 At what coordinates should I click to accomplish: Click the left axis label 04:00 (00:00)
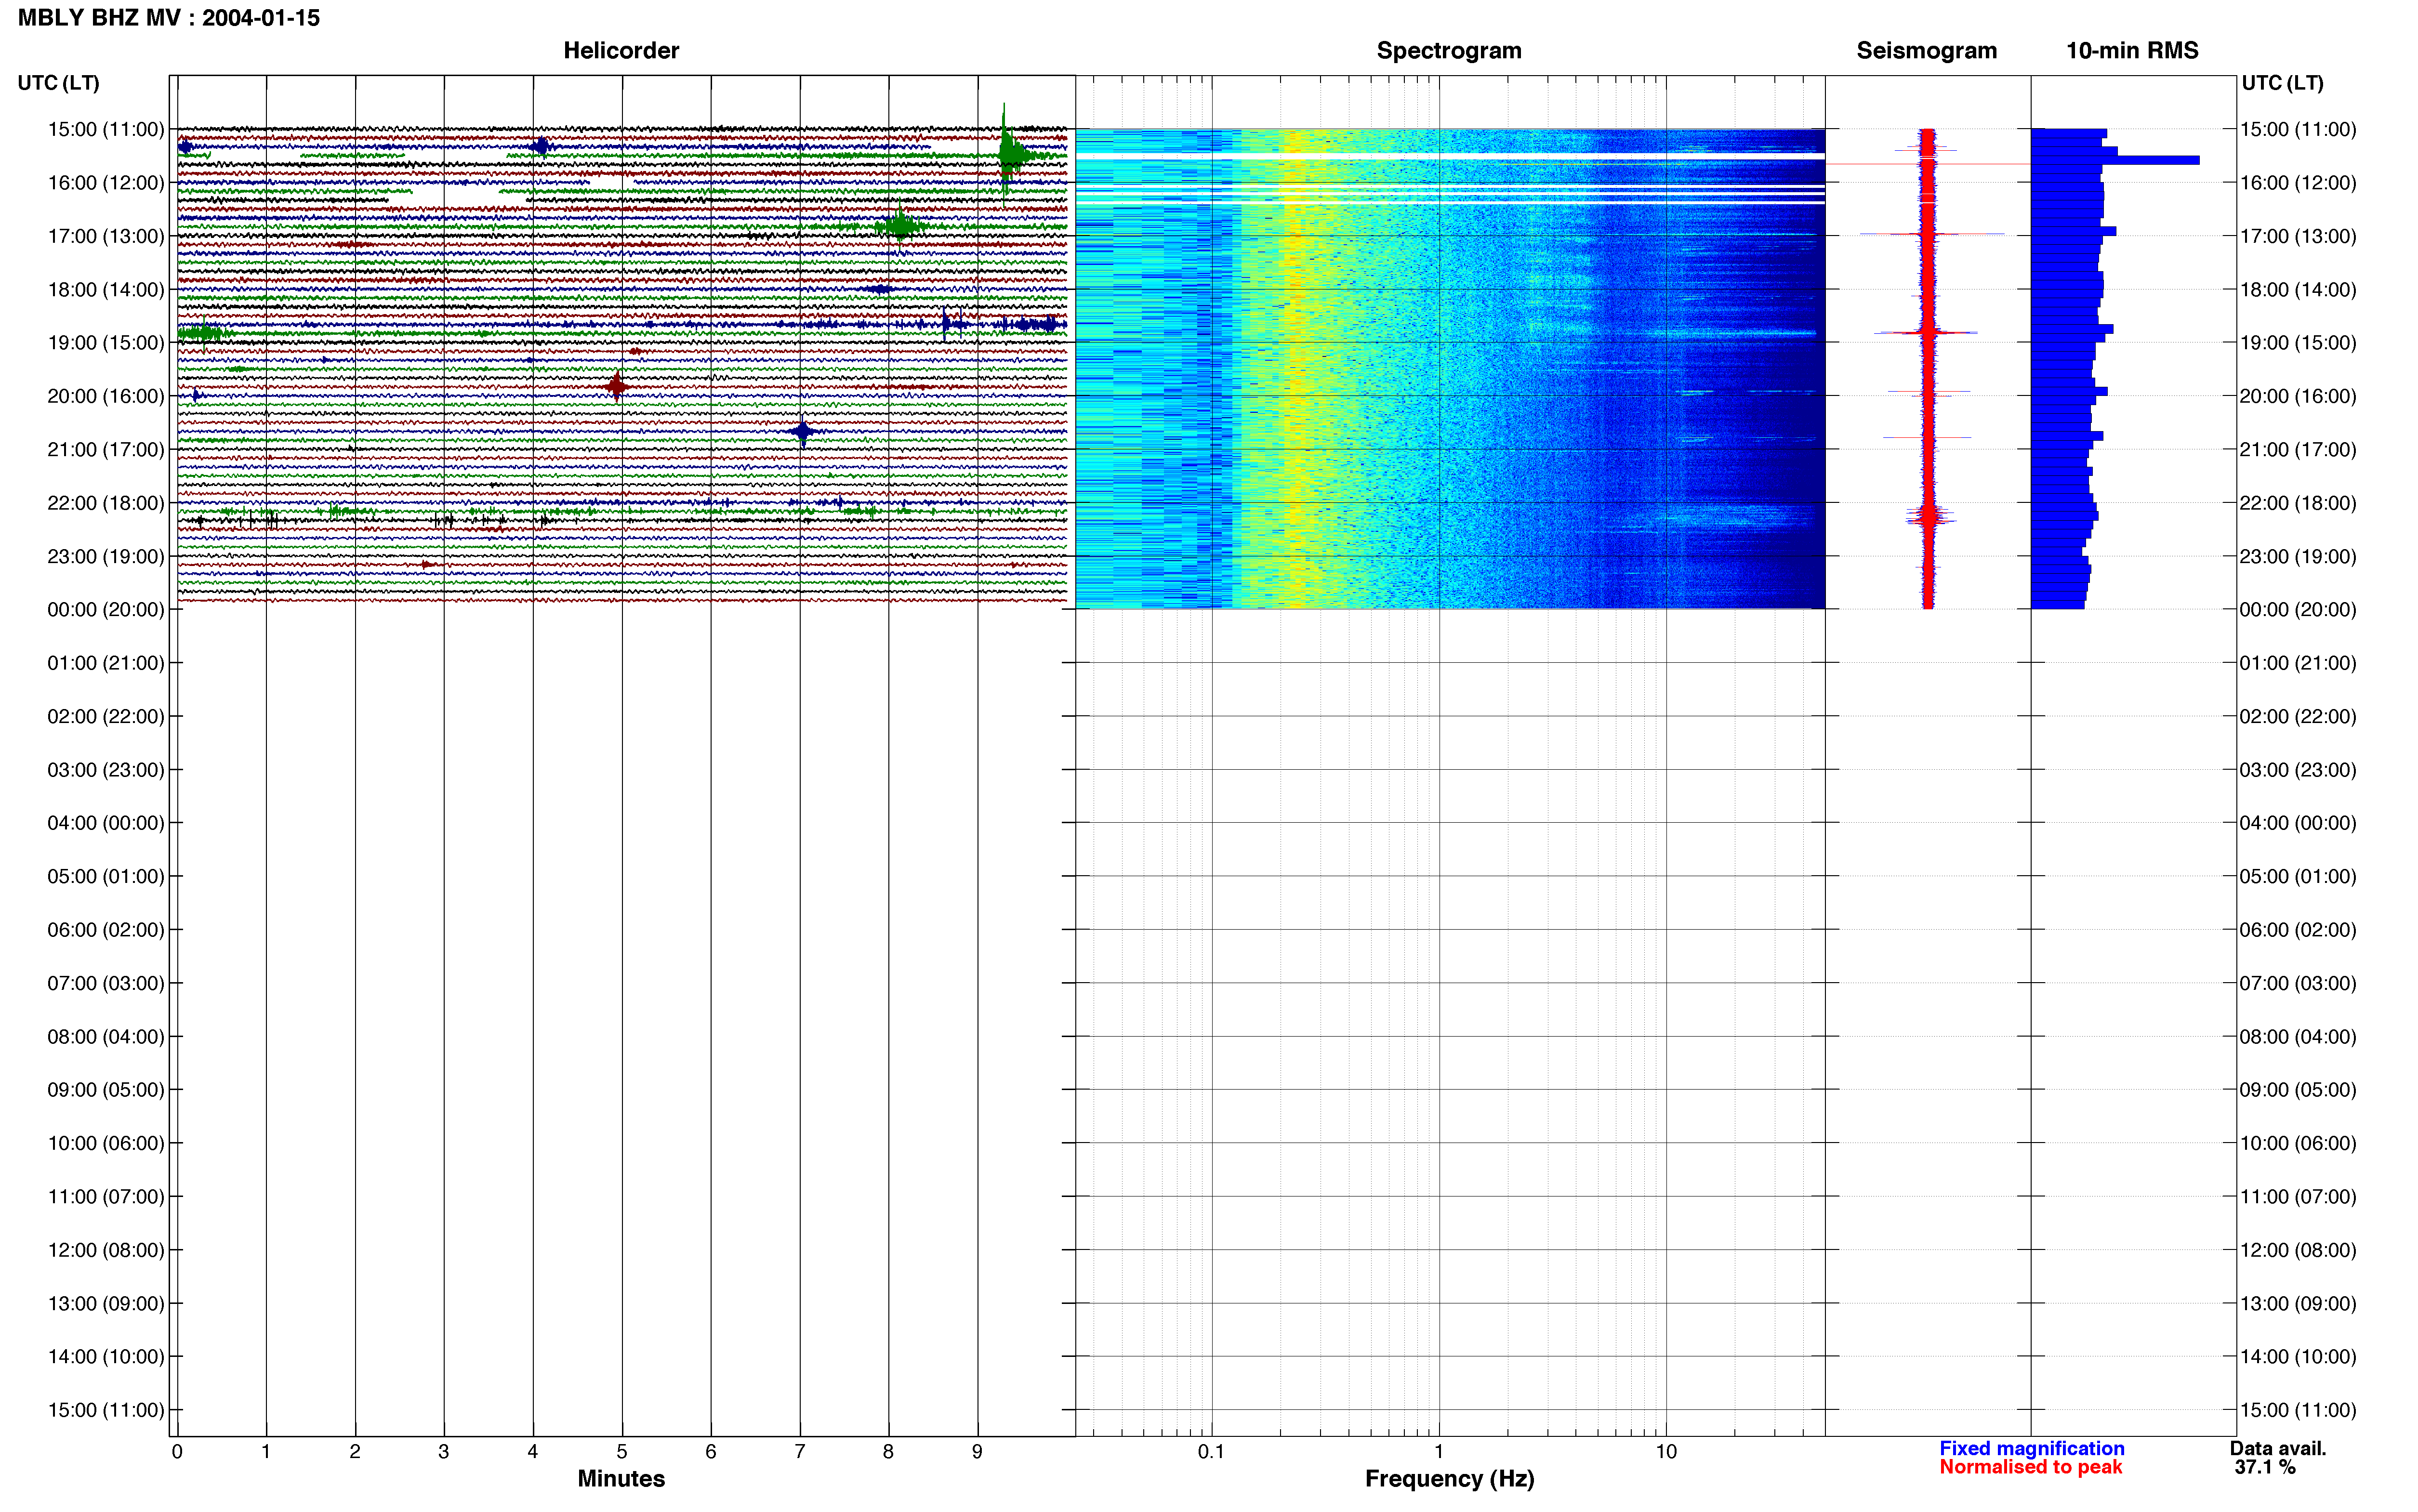coord(106,823)
